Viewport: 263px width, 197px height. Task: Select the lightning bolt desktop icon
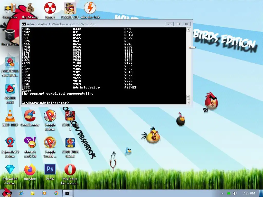pyautogui.click(x=90, y=10)
